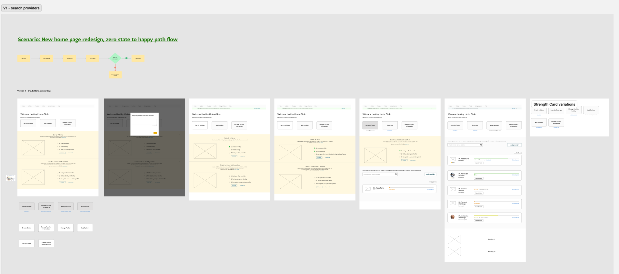Select the small red connector square in flowchart
The width and height of the screenshot is (619, 274).
[x=115, y=68]
